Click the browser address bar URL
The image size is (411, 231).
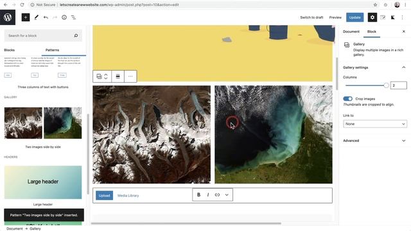click(119, 4)
